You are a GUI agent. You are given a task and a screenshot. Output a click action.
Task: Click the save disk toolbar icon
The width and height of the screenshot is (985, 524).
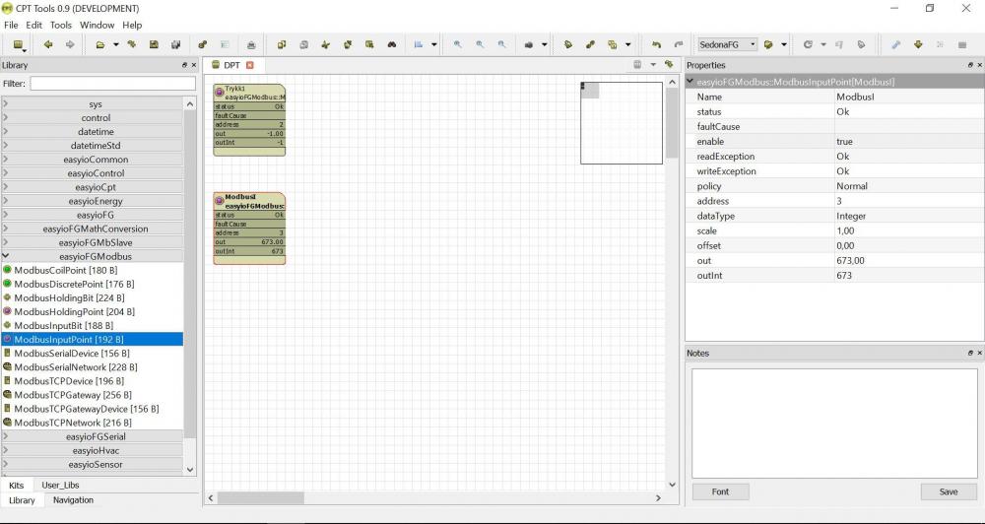point(154,44)
